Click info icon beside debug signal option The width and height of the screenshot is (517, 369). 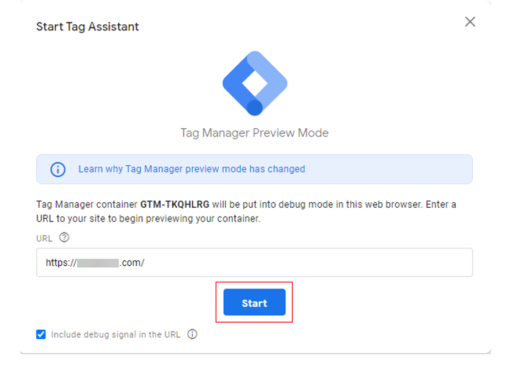(x=192, y=334)
